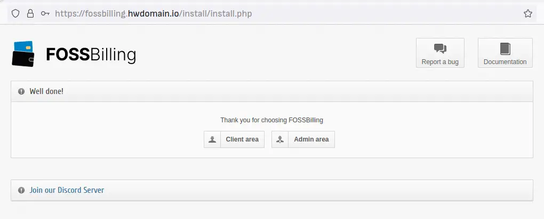Click the shield tracking protection icon
Viewport: 544px width, 219px height.
tap(15, 13)
